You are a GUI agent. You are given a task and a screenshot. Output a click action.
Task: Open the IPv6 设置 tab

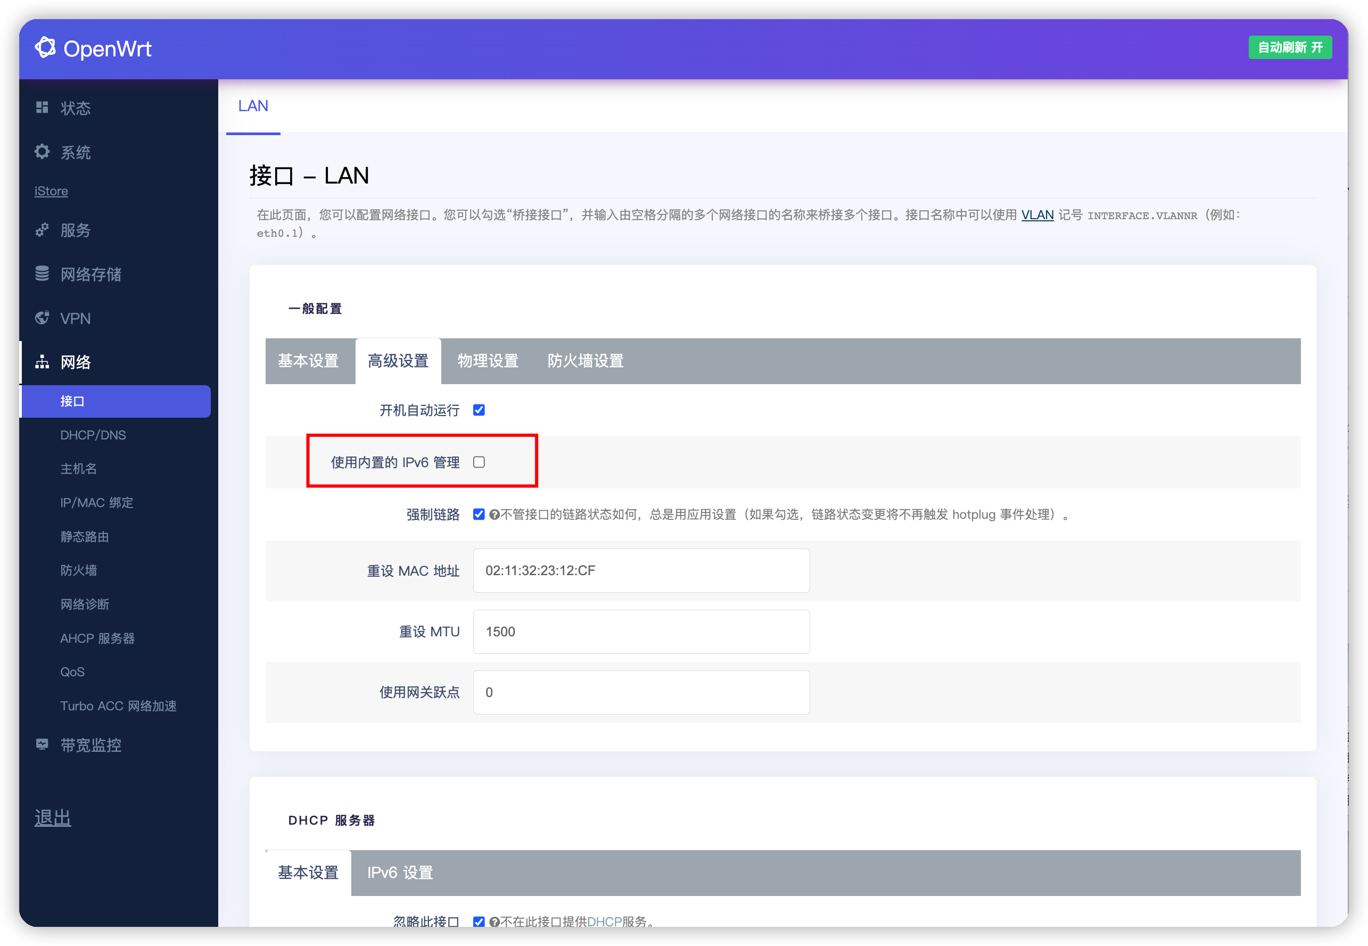pos(400,873)
